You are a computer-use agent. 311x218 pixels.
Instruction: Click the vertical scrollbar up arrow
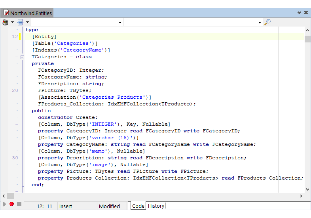(x=307, y=30)
